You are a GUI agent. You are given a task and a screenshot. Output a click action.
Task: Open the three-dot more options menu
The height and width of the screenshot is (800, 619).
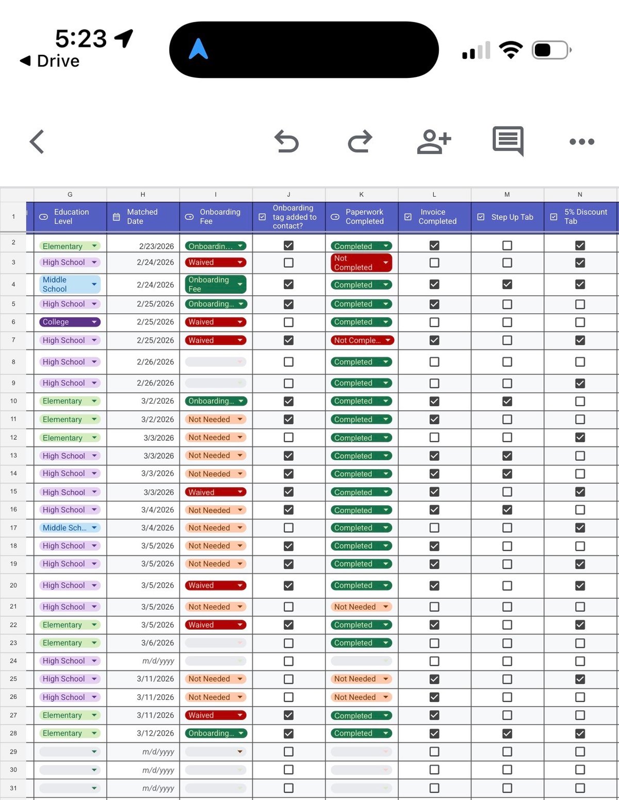point(581,141)
